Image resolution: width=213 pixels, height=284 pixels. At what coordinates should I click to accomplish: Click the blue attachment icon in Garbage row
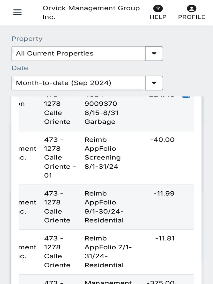186,97
